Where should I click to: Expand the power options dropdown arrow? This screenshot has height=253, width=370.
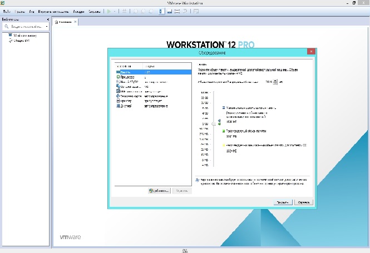coord(115,11)
